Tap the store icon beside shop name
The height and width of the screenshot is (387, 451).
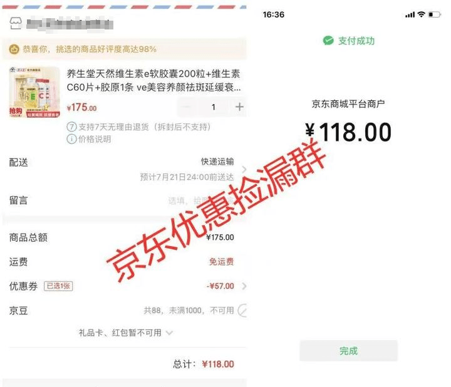[x=16, y=23]
